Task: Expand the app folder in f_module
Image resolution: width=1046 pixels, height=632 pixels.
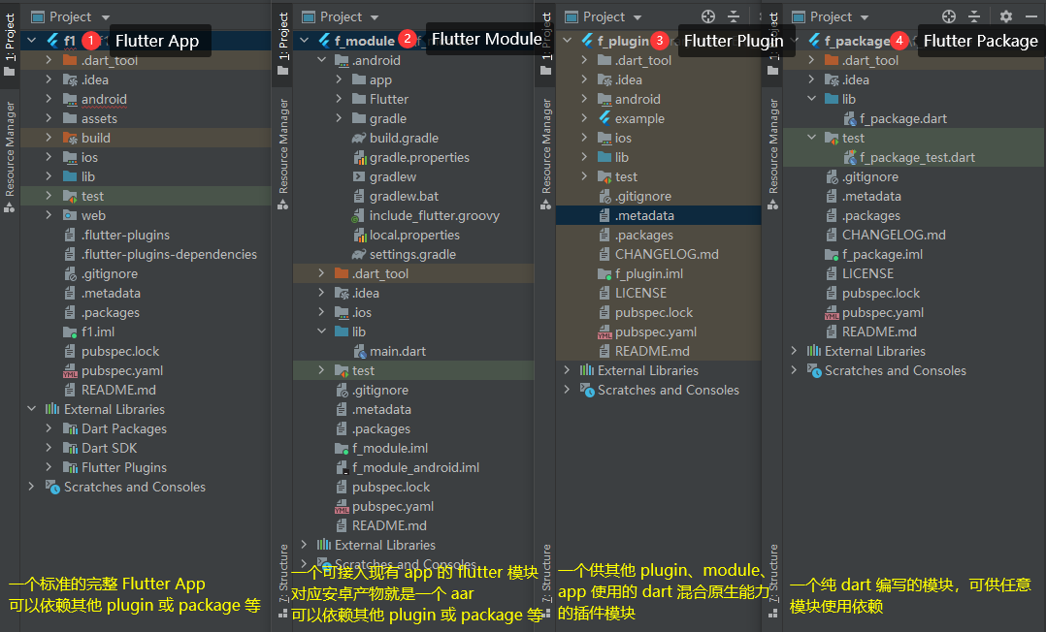Action: click(x=339, y=79)
